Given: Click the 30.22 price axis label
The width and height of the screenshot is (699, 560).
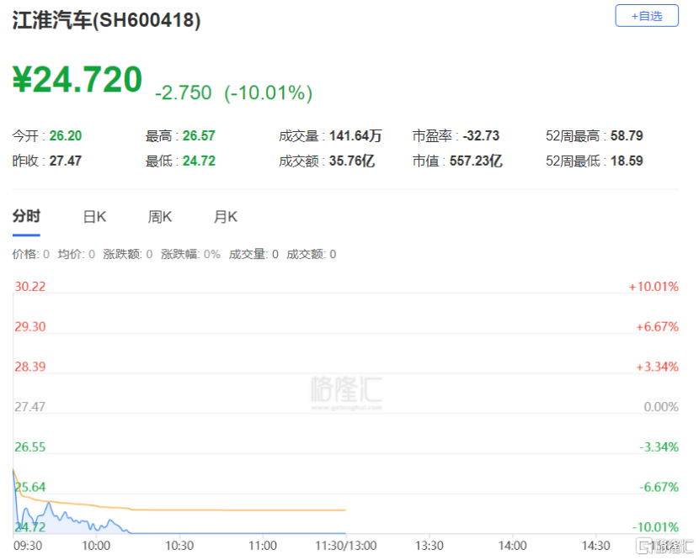Looking at the screenshot, I should point(30,286).
